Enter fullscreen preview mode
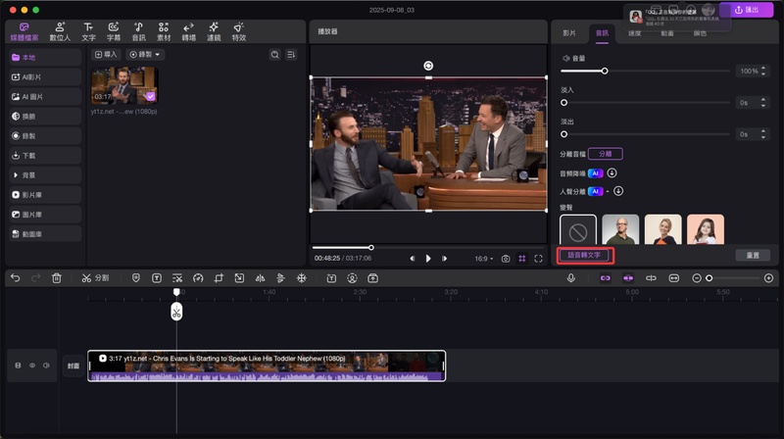The height and width of the screenshot is (439, 784). (538, 259)
